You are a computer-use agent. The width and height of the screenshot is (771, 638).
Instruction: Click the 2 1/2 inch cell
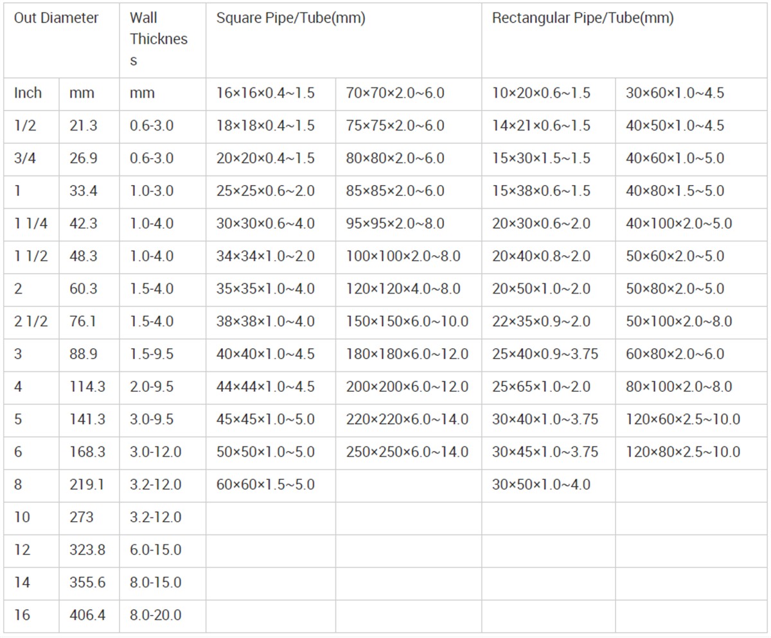click(31, 321)
